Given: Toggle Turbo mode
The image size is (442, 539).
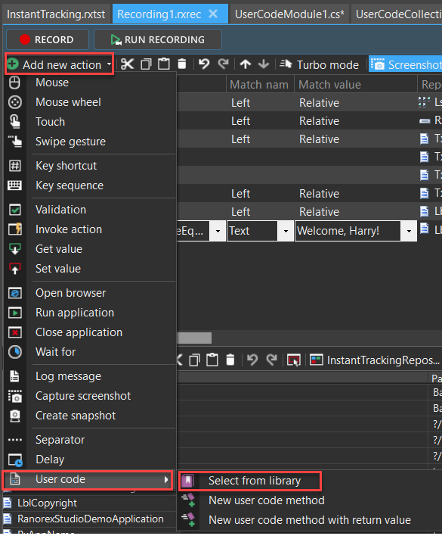Looking at the screenshot, I should [x=319, y=64].
